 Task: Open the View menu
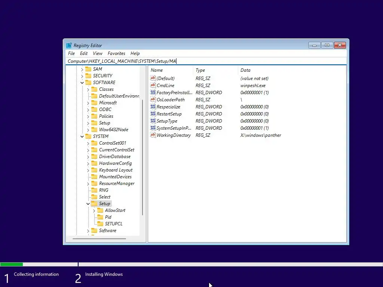pos(98,53)
